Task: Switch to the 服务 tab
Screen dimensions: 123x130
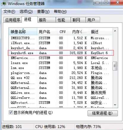Action: (47, 20)
